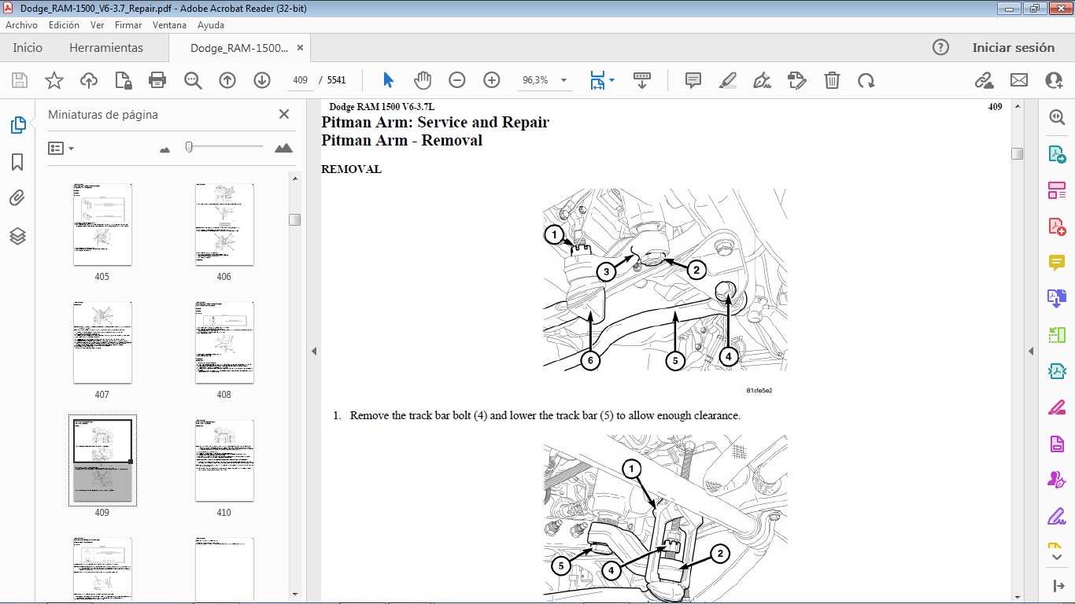The height and width of the screenshot is (604, 1075).
Task: Collapse the left navigation pane arrow
Action: tap(313, 351)
